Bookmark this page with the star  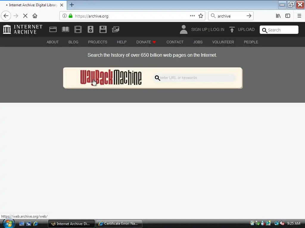(201, 16)
